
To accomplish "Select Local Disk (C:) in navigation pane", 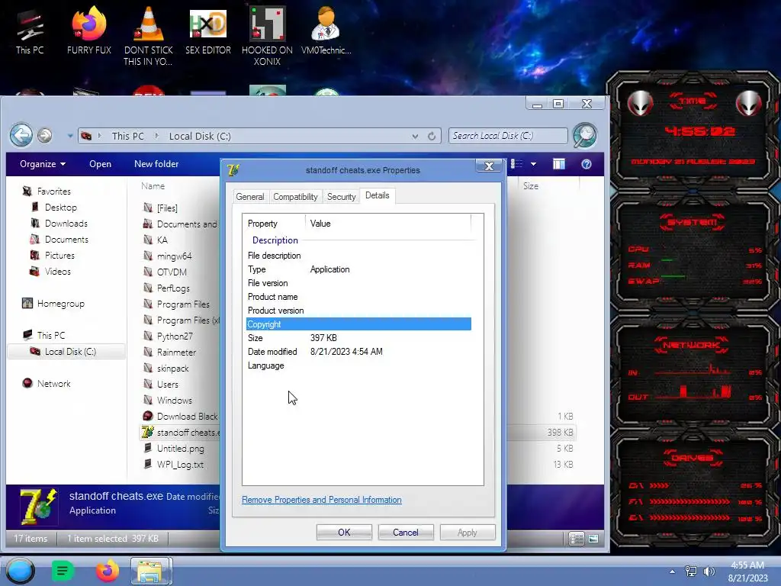I will (66, 351).
